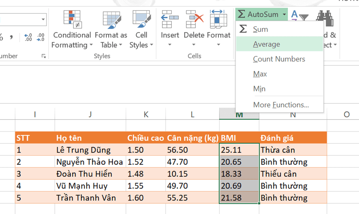Select cell with Vũ Mạnh Huy
Screen dimensions: 359x214
click(90, 185)
